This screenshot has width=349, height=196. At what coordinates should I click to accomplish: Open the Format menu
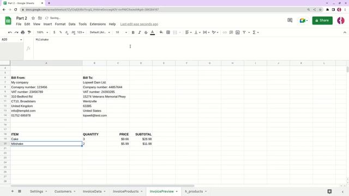coord(60,24)
